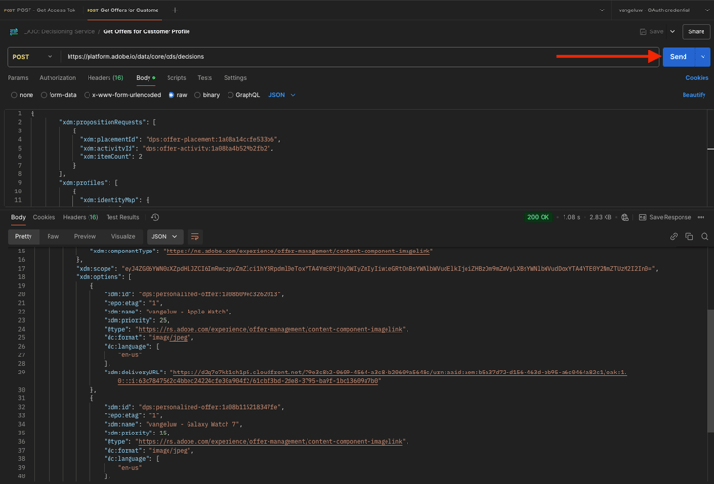The height and width of the screenshot is (484, 714).
Task: Select the binary radio button
Action: tap(197, 95)
